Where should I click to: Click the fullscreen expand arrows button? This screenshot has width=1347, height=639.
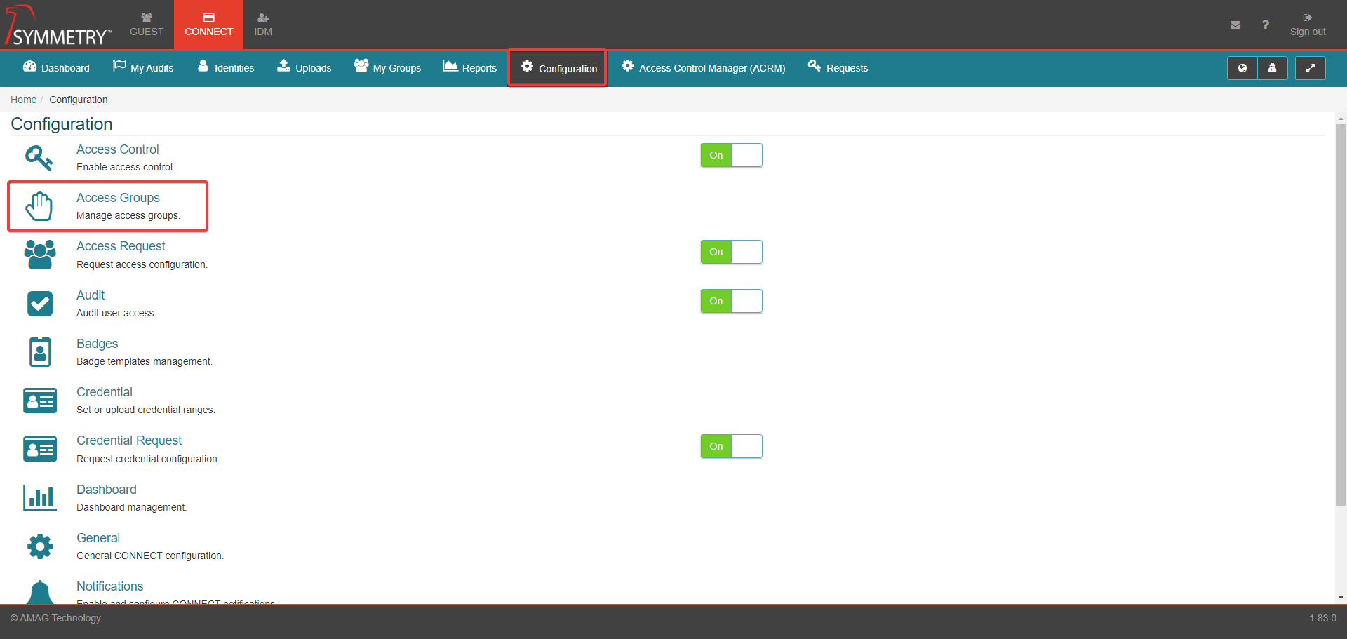click(1310, 68)
